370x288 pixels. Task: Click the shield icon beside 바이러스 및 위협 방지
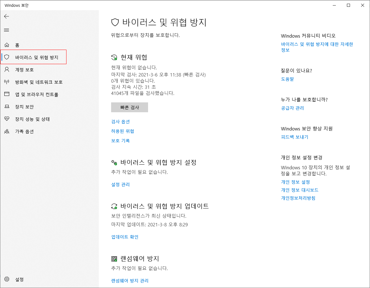point(7,57)
